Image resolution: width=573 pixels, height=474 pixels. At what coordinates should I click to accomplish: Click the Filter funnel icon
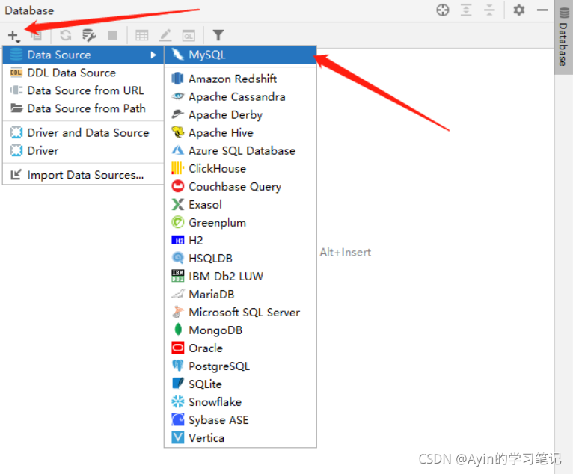pyautogui.click(x=218, y=35)
